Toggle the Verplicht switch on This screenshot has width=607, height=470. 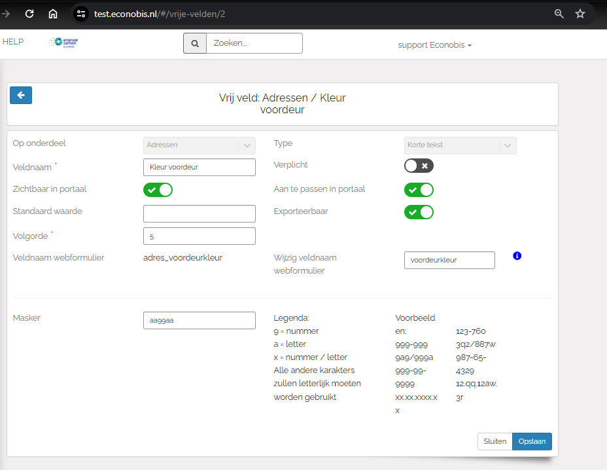click(x=419, y=166)
